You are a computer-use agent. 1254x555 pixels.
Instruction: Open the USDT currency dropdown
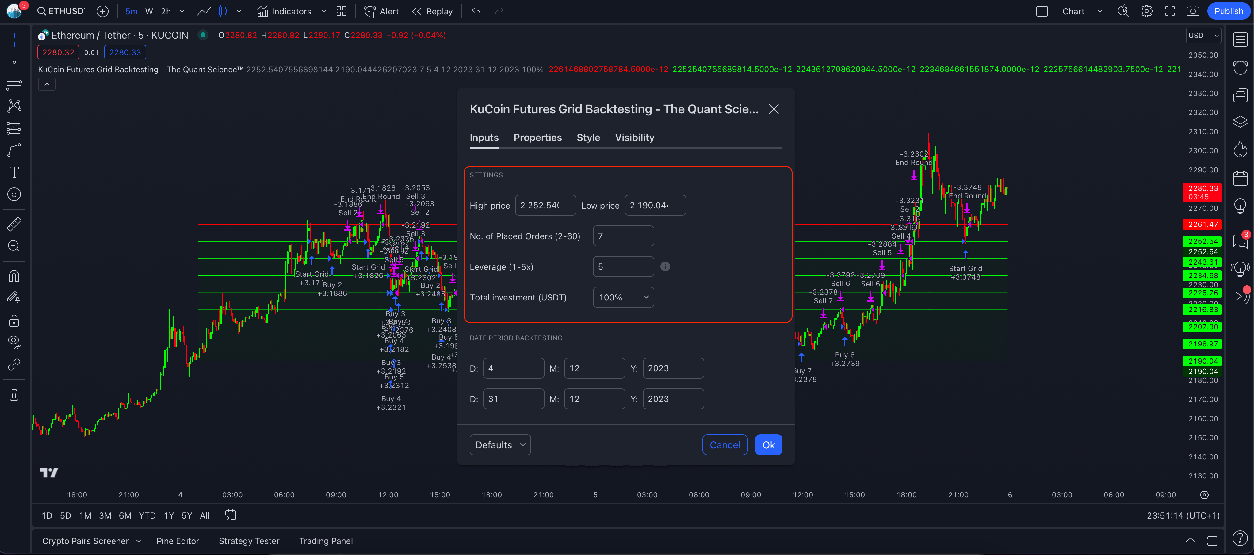tap(1203, 36)
